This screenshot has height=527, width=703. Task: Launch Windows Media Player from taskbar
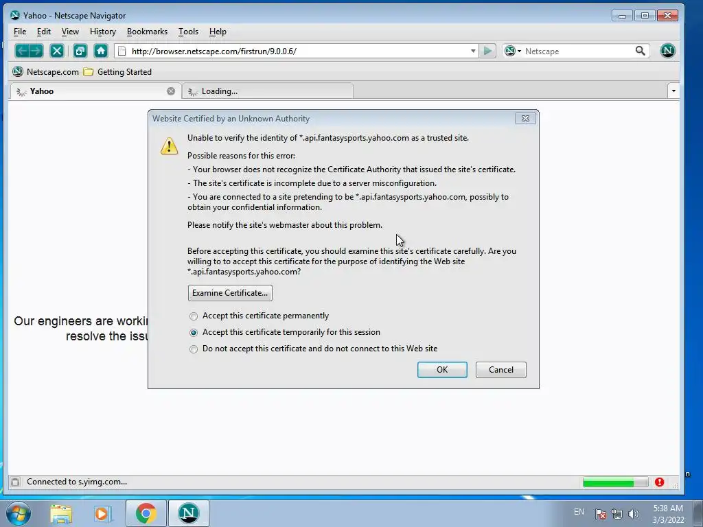click(x=102, y=513)
